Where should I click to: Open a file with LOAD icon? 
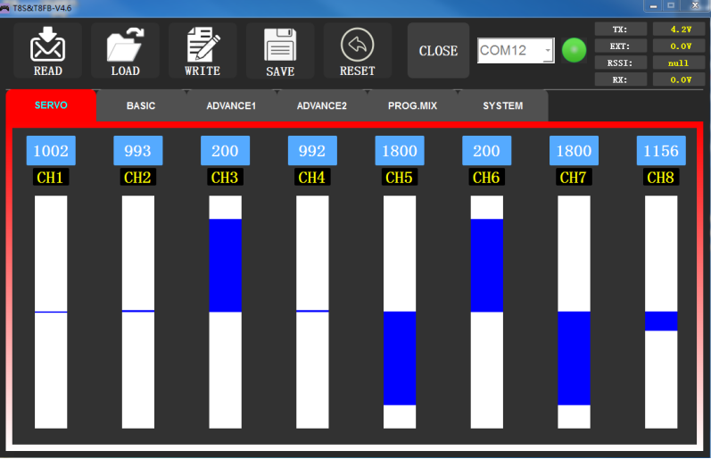tap(125, 50)
